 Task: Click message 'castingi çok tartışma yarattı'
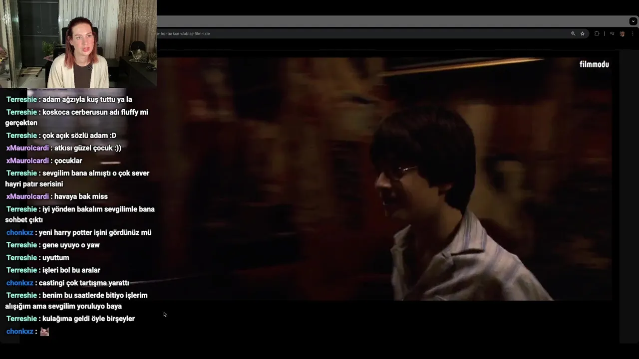[84, 283]
